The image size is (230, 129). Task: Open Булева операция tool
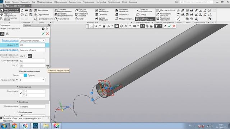[x=101, y=19]
